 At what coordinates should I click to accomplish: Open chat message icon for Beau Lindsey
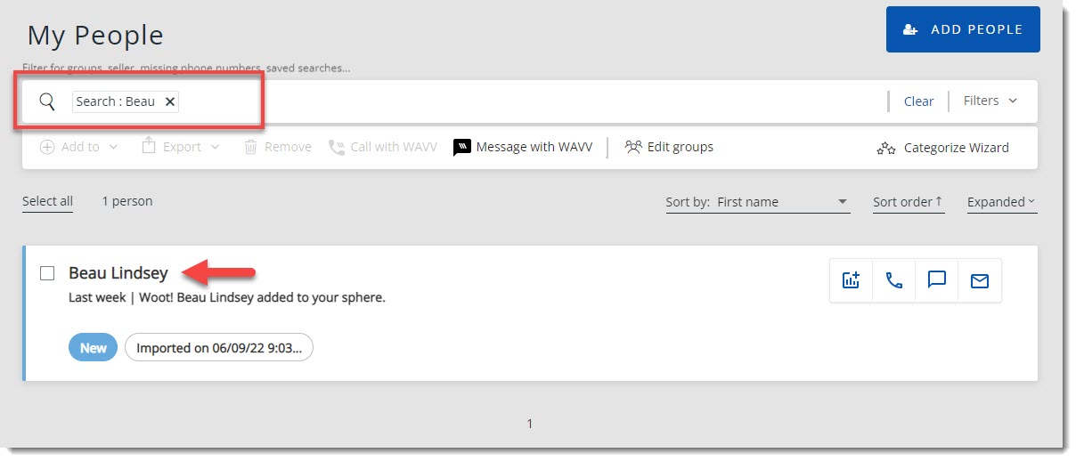click(x=936, y=280)
